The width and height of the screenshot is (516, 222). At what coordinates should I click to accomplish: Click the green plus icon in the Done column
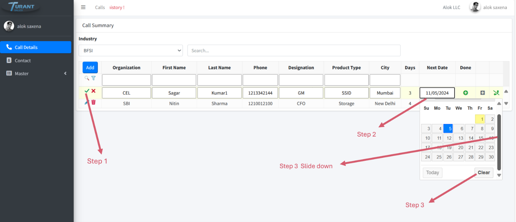(465, 93)
